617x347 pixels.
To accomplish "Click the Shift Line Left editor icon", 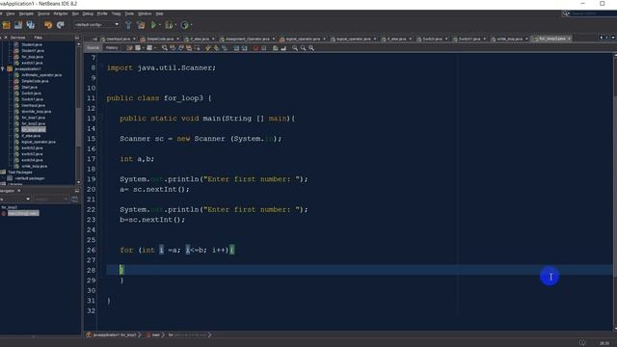I will (x=236, y=48).
